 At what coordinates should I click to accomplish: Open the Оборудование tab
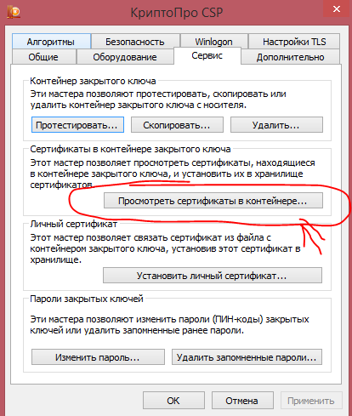[x=125, y=57]
